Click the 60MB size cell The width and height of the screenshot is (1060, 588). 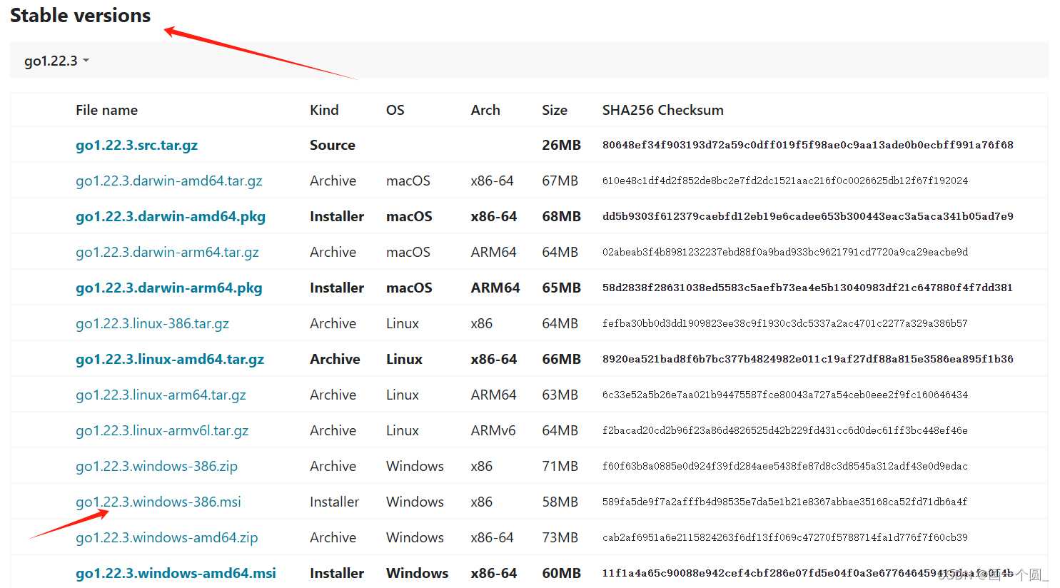[561, 573]
